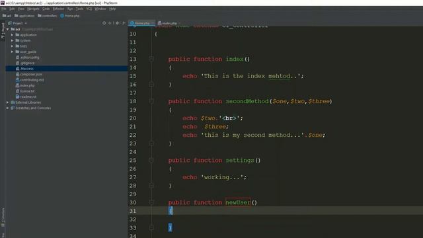Screen dimensions: 423x238
Task: Click the fold end marker at line 33
Action: point(151,227)
